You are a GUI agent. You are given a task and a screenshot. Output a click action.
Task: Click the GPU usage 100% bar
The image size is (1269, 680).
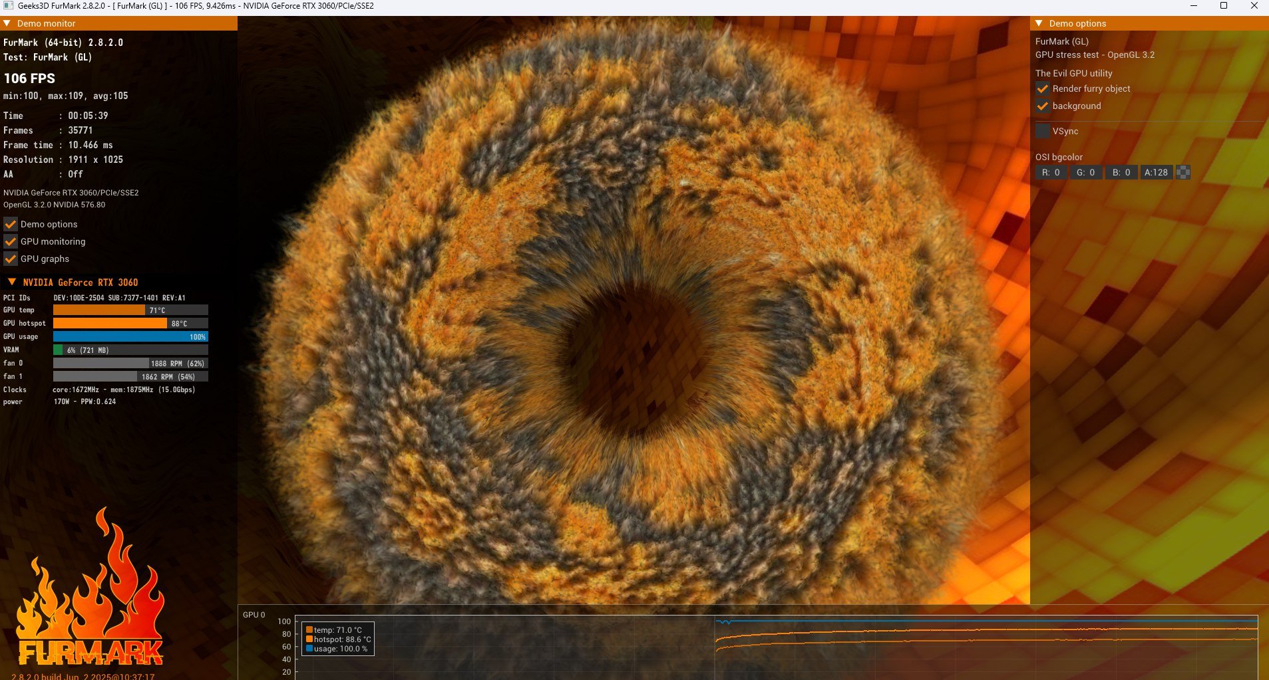point(130,336)
